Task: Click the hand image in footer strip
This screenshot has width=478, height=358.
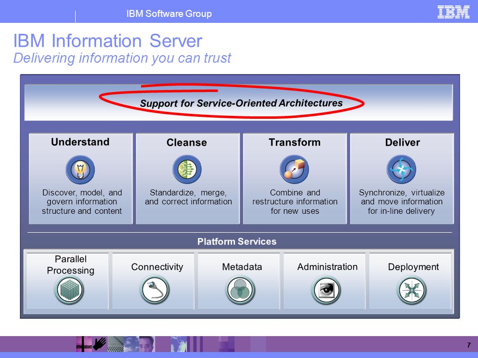Action: point(100,344)
